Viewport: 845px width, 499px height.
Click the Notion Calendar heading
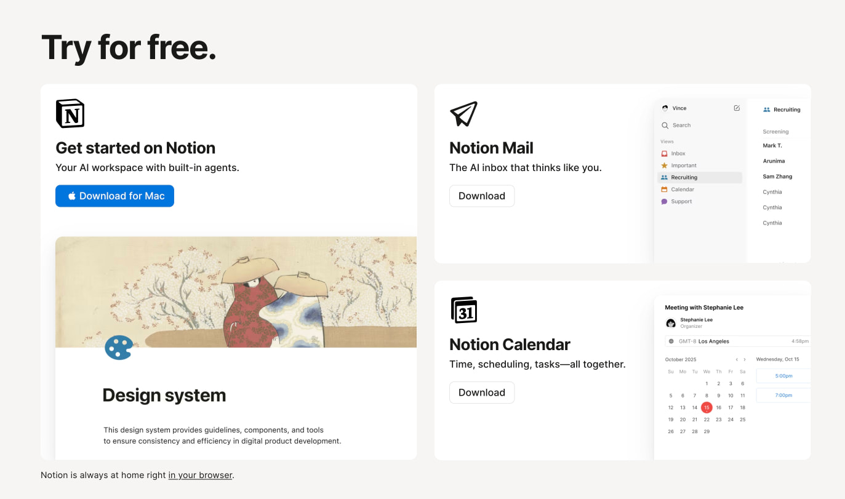510,344
